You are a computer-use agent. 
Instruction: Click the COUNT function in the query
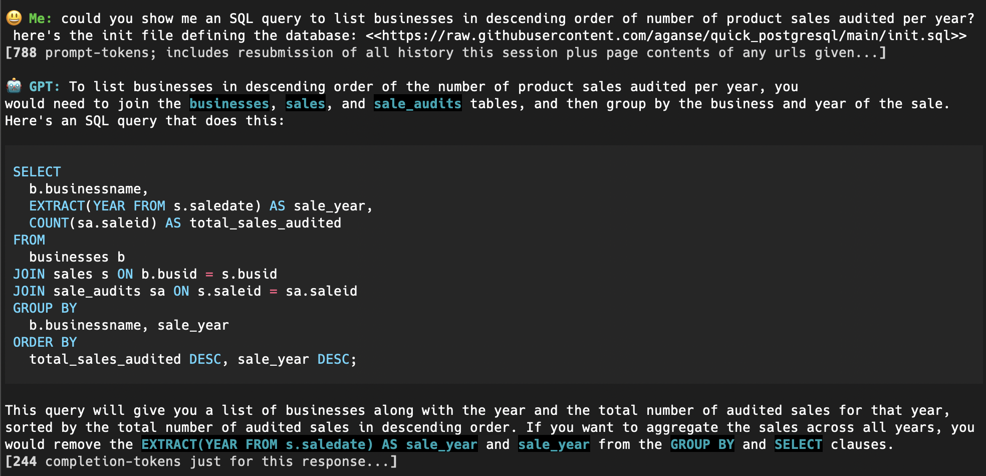(49, 223)
